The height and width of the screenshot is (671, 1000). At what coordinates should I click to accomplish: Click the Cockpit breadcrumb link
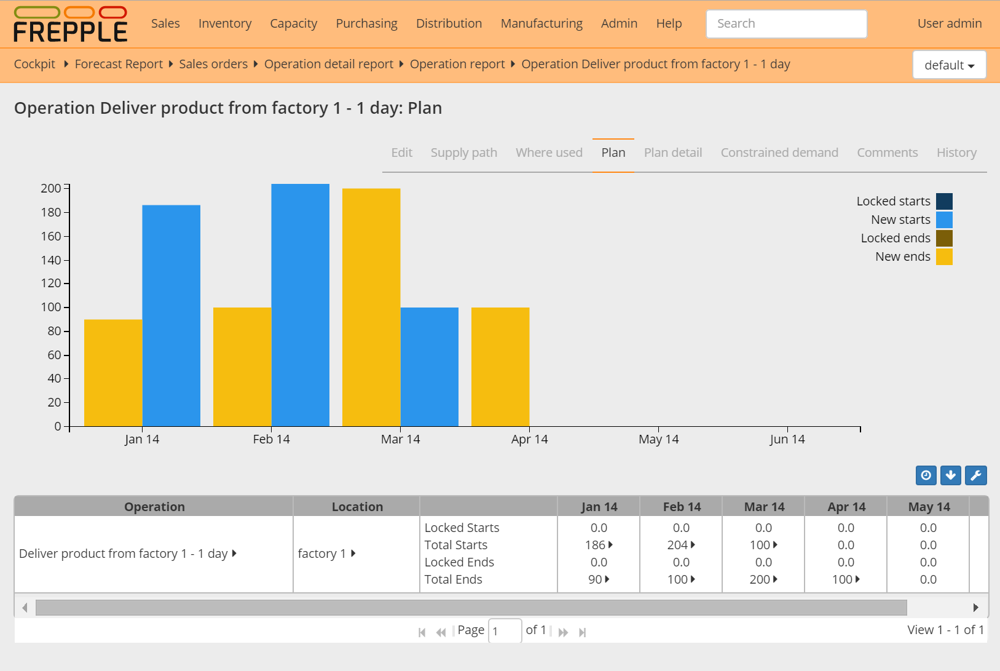point(34,64)
